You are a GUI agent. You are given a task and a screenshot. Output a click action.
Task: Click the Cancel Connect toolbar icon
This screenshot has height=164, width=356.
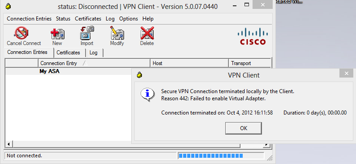coord(21,33)
